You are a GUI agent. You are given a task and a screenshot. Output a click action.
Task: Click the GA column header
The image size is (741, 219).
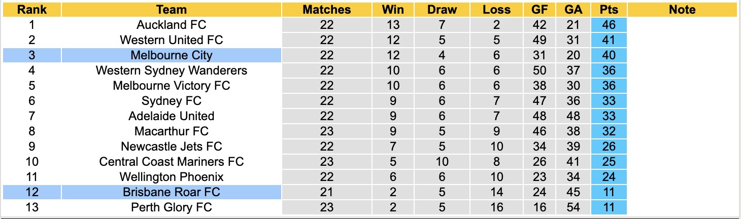pos(574,10)
